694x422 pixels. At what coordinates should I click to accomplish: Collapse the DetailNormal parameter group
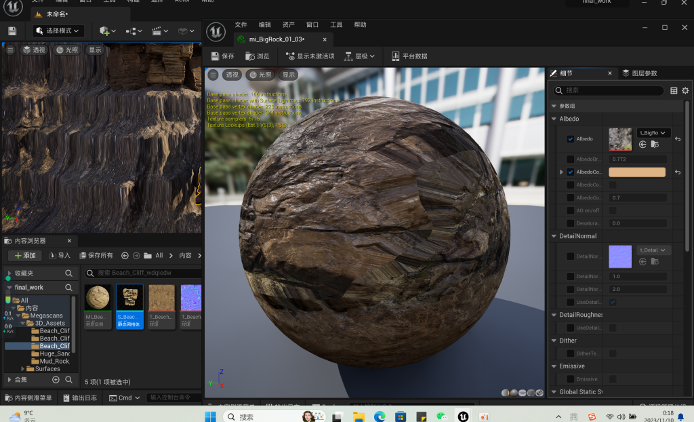tap(554, 236)
